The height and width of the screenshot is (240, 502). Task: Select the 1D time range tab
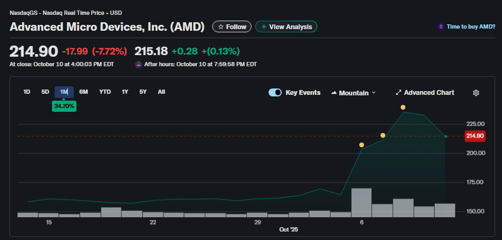pyautogui.click(x=27, y=92)
